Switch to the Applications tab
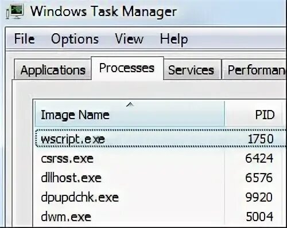The height and width of the screenshot is (228, 287). pos(53,69)
